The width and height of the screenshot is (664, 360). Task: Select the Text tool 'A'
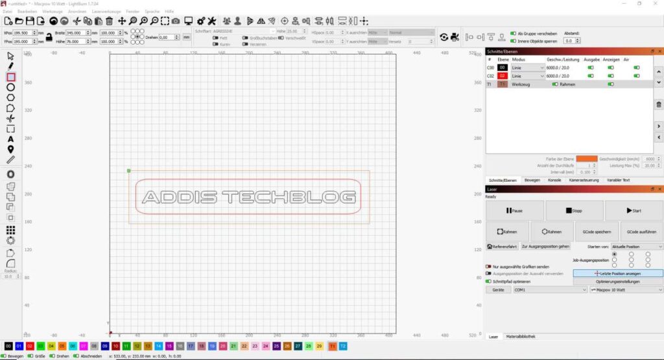click(x=10, y=139)
